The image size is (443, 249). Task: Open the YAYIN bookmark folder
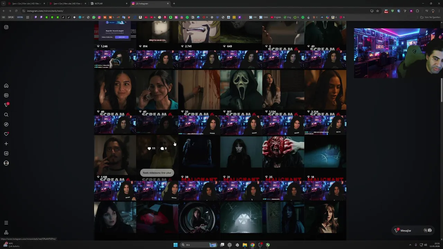point(20,17)
